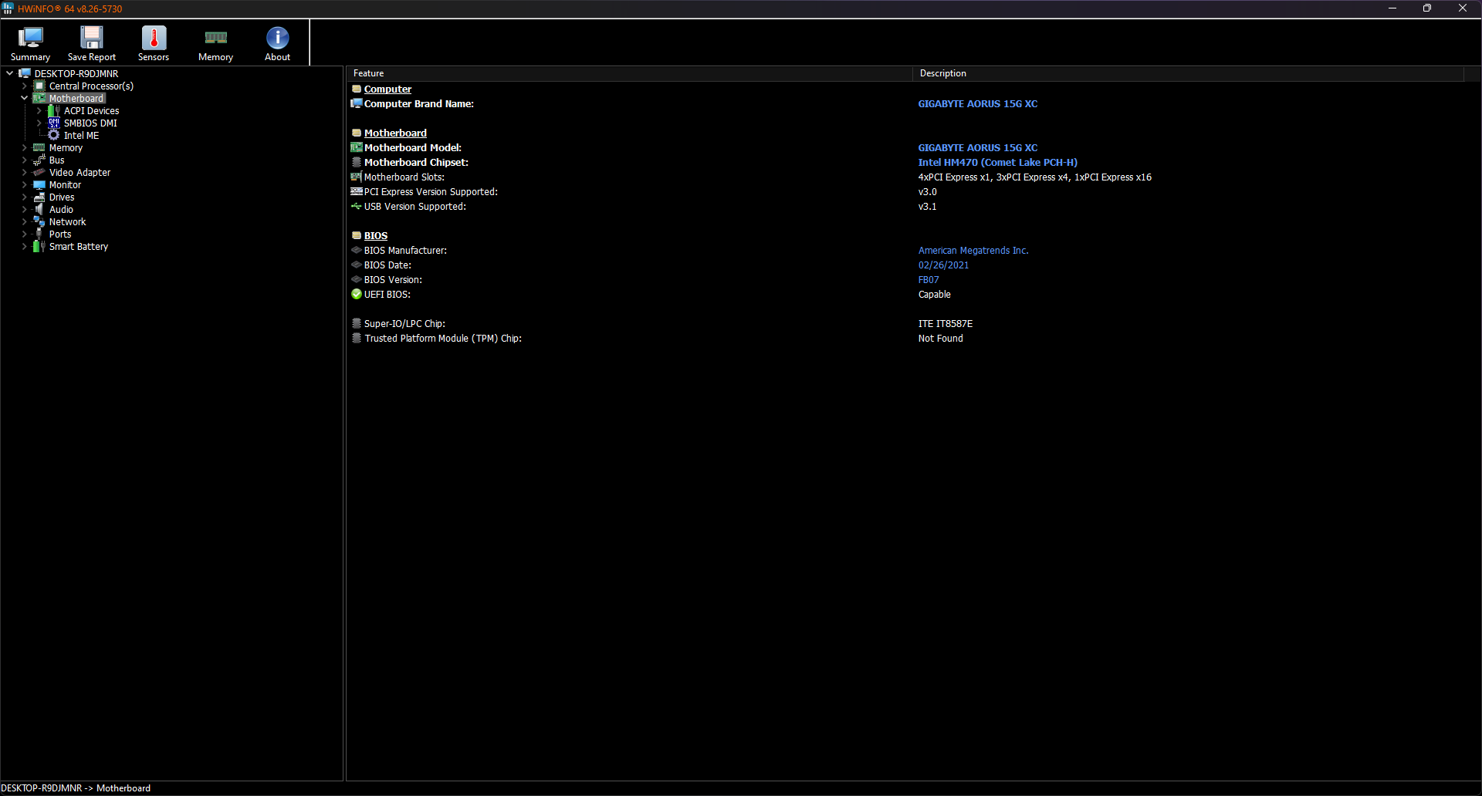Click the DESKTOP-R9DJMNR computer icon in tree
Image resolution: width=1482 pixels, height=796 pixels.
25,74
